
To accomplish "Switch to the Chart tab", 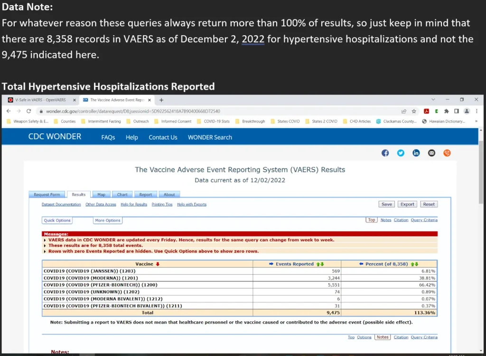I will [x=122, y=195].
